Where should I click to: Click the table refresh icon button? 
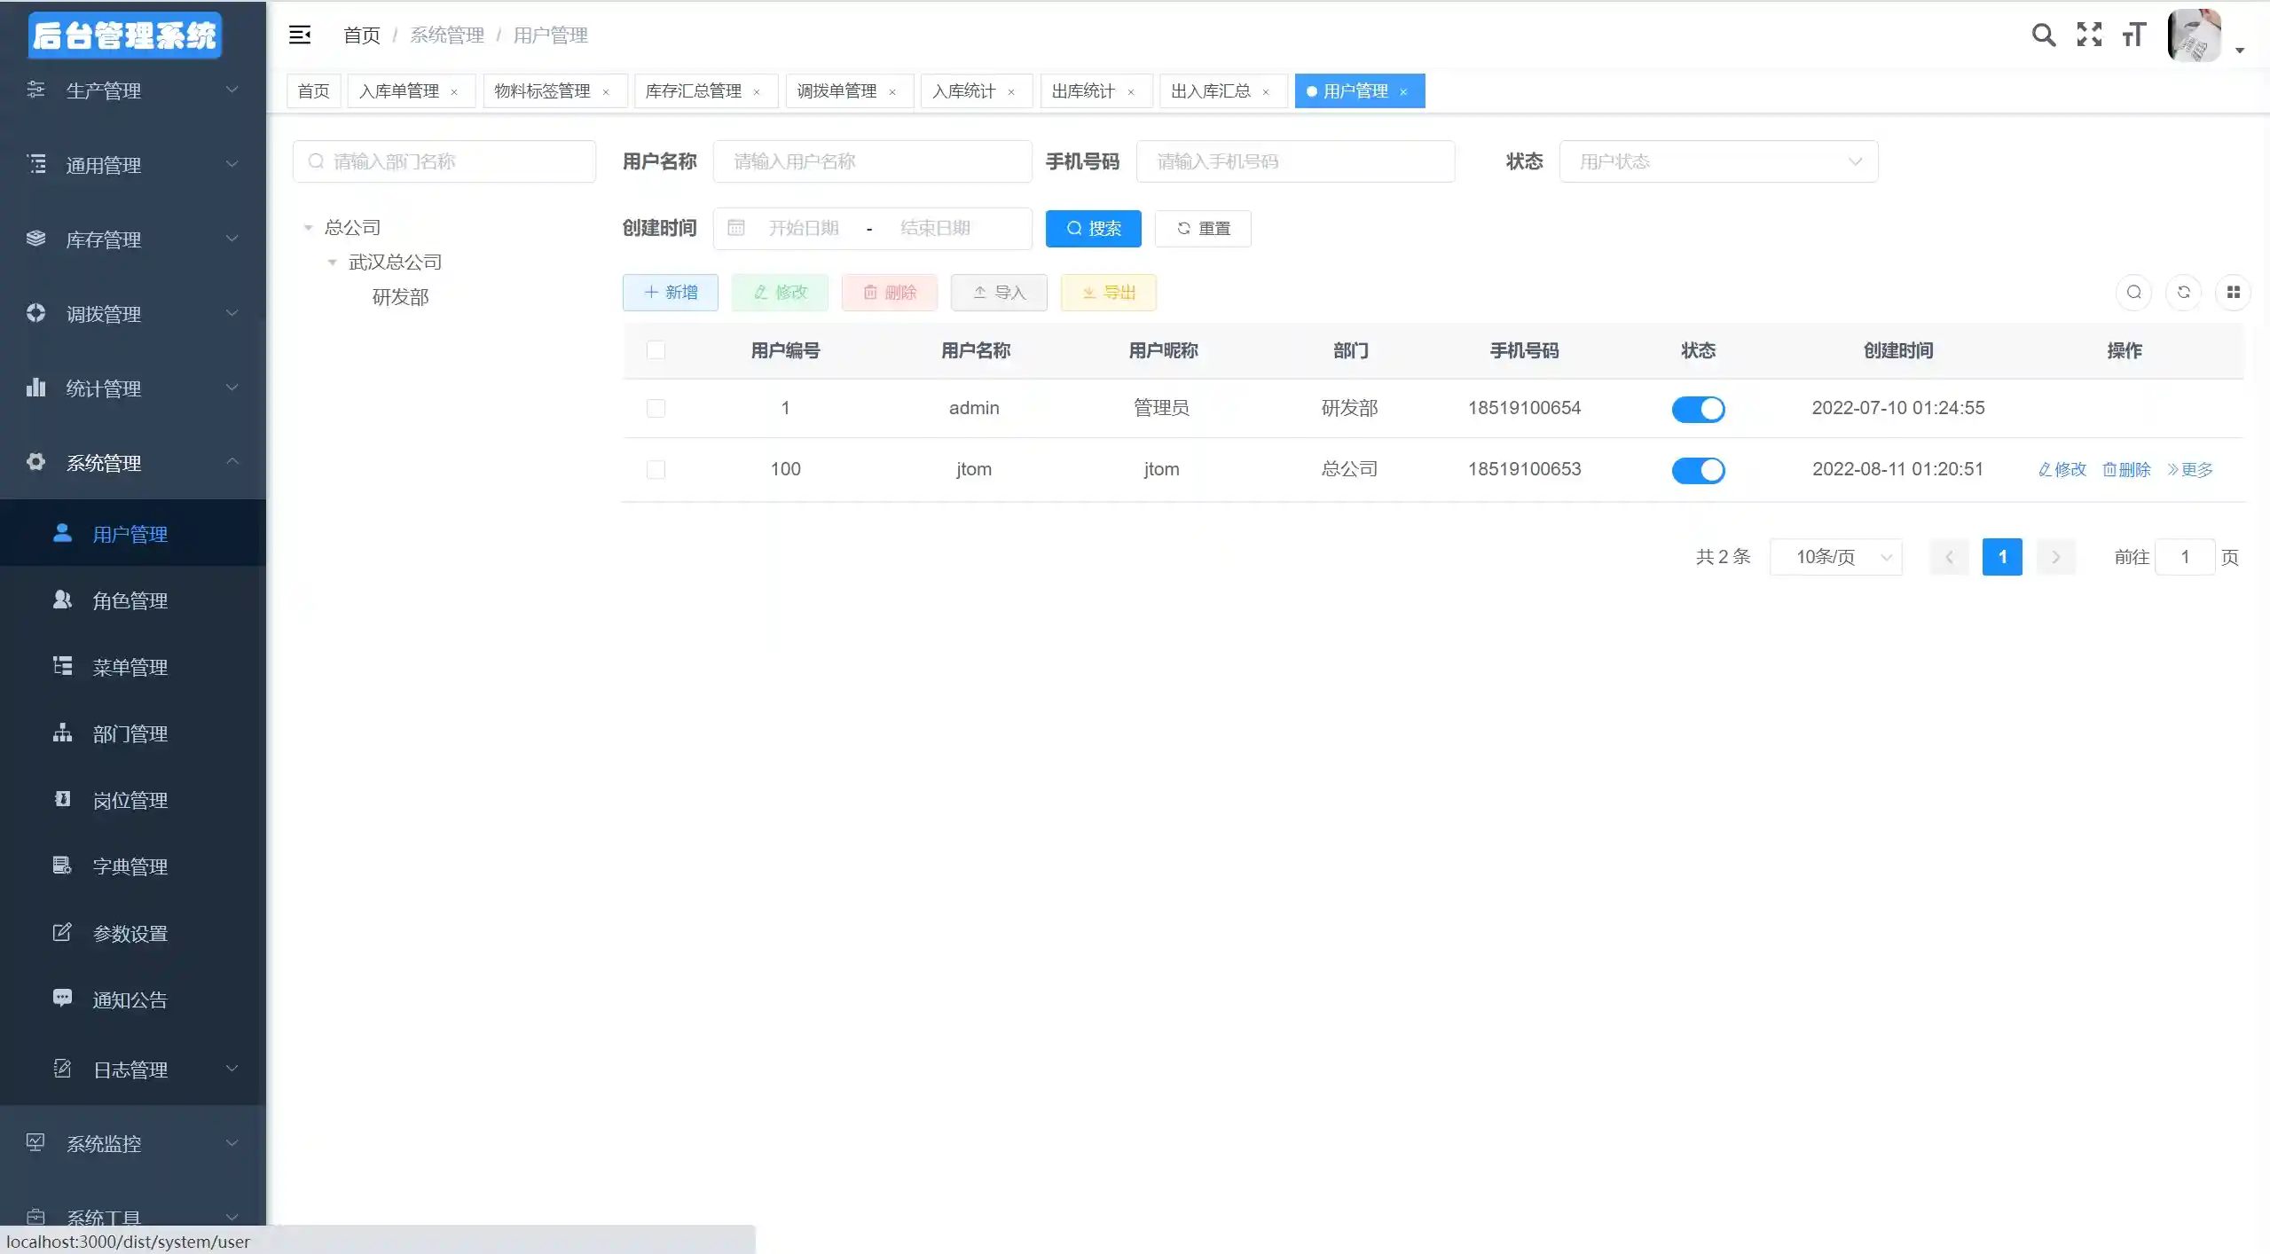pyautogui.click(x=2183, y=292)
